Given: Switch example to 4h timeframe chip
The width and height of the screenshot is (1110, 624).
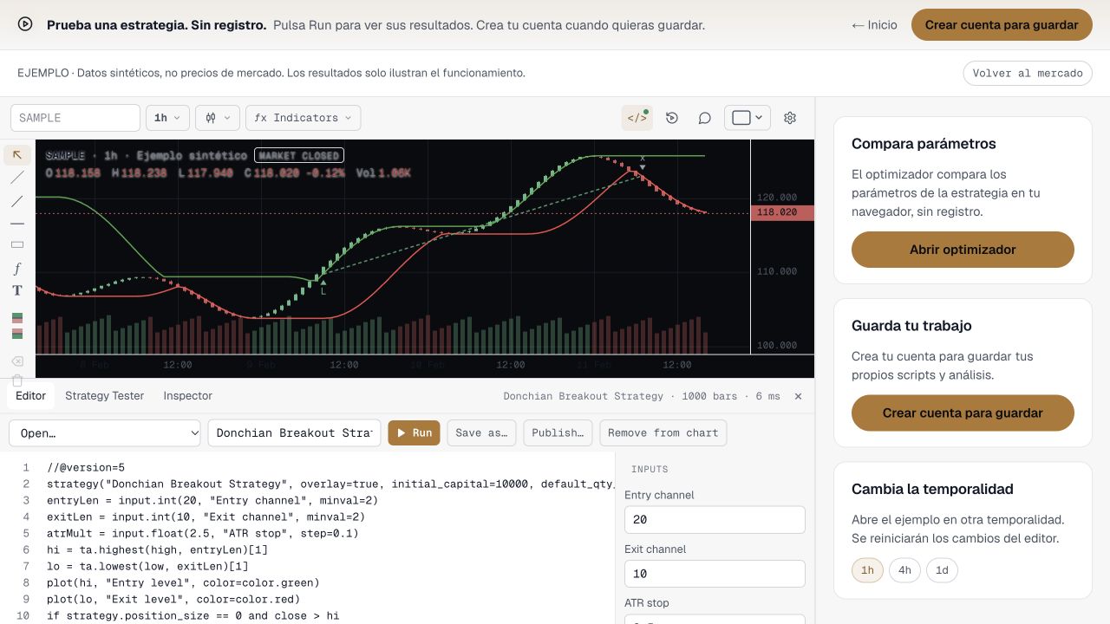Looking at the screenshot, I should click(x=904, y=570).
